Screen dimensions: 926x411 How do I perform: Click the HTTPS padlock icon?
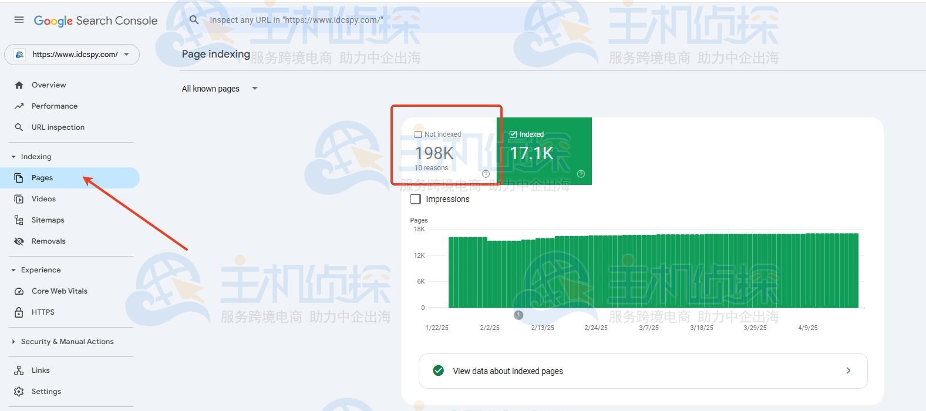(19, 312)
